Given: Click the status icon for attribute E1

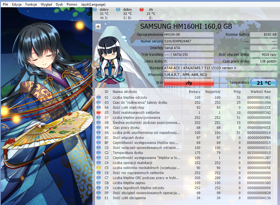Looking at the screenshot, I should (99, 198).
